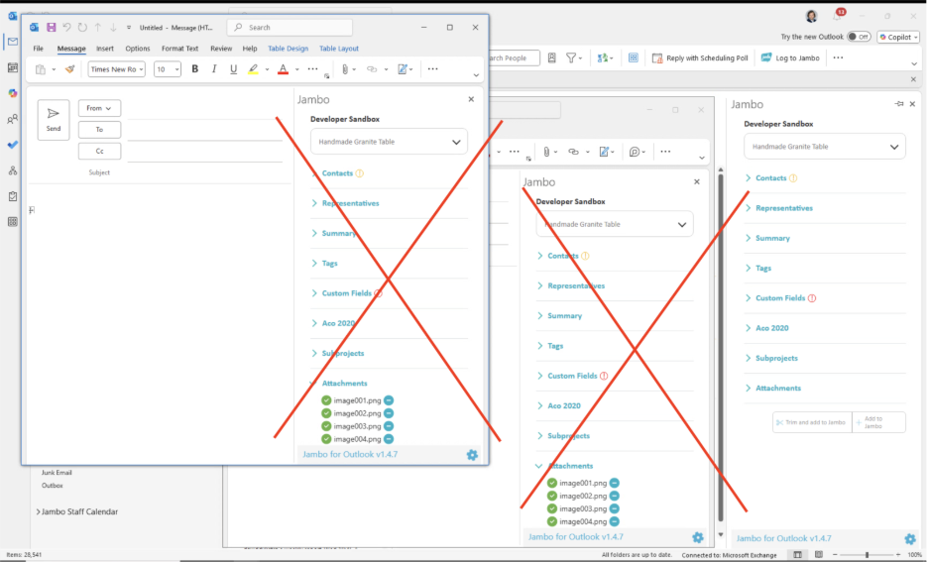The height and width of the screenshot is (562, 928).
Task: Open Handmade Granite Table dropdown in message window
Action: 389,142
